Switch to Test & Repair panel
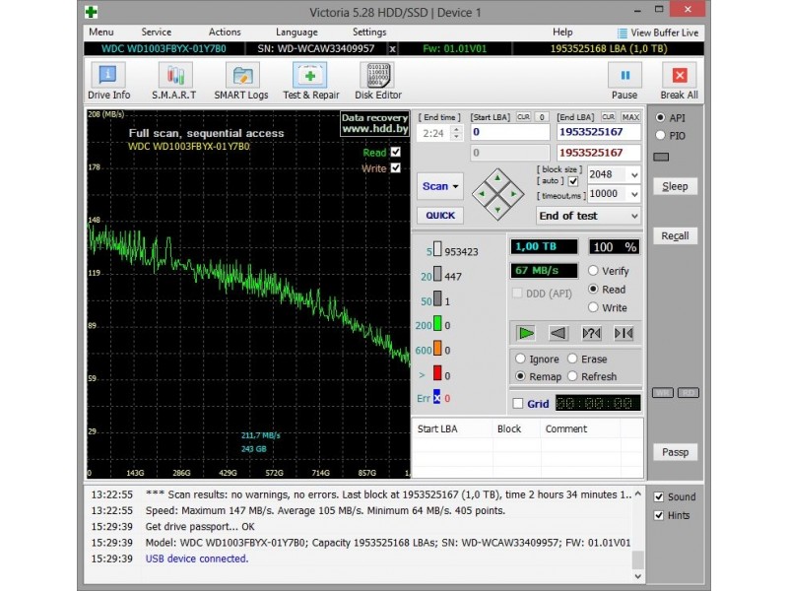Image resolution: width=788 pixels, height=591 pixels. [310, 81]
